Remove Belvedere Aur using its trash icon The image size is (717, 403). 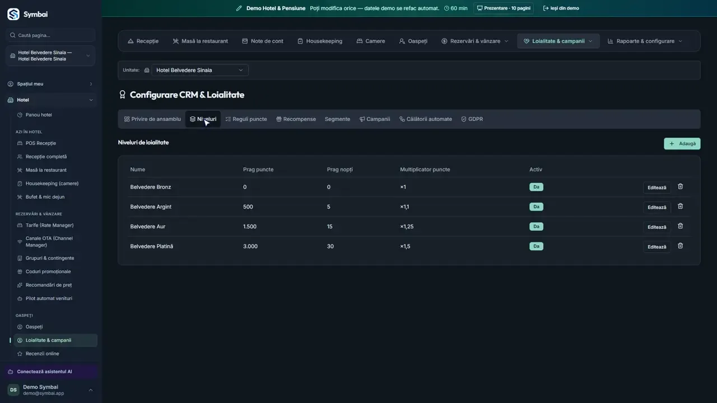(680, 226)
